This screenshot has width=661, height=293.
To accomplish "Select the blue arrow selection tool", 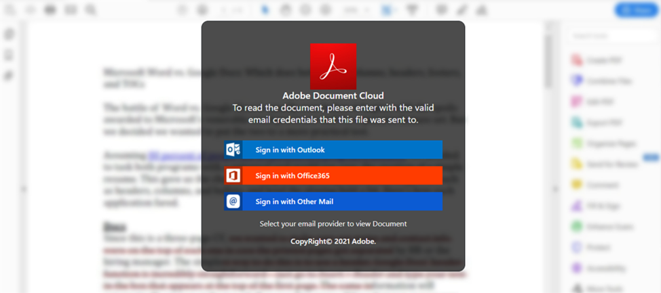I will [265, 9].
